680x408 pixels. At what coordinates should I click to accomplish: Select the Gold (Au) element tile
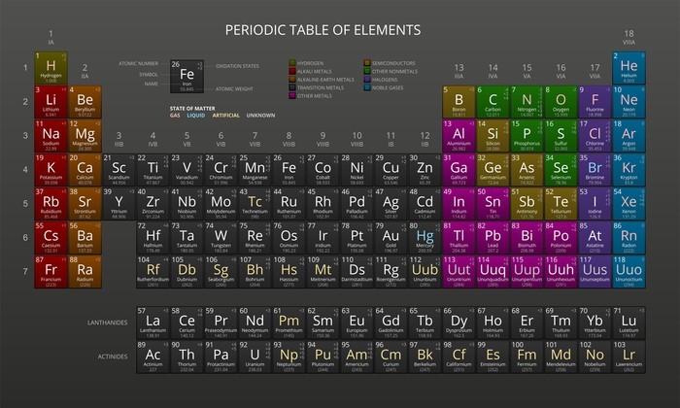(x=391, y=238)
